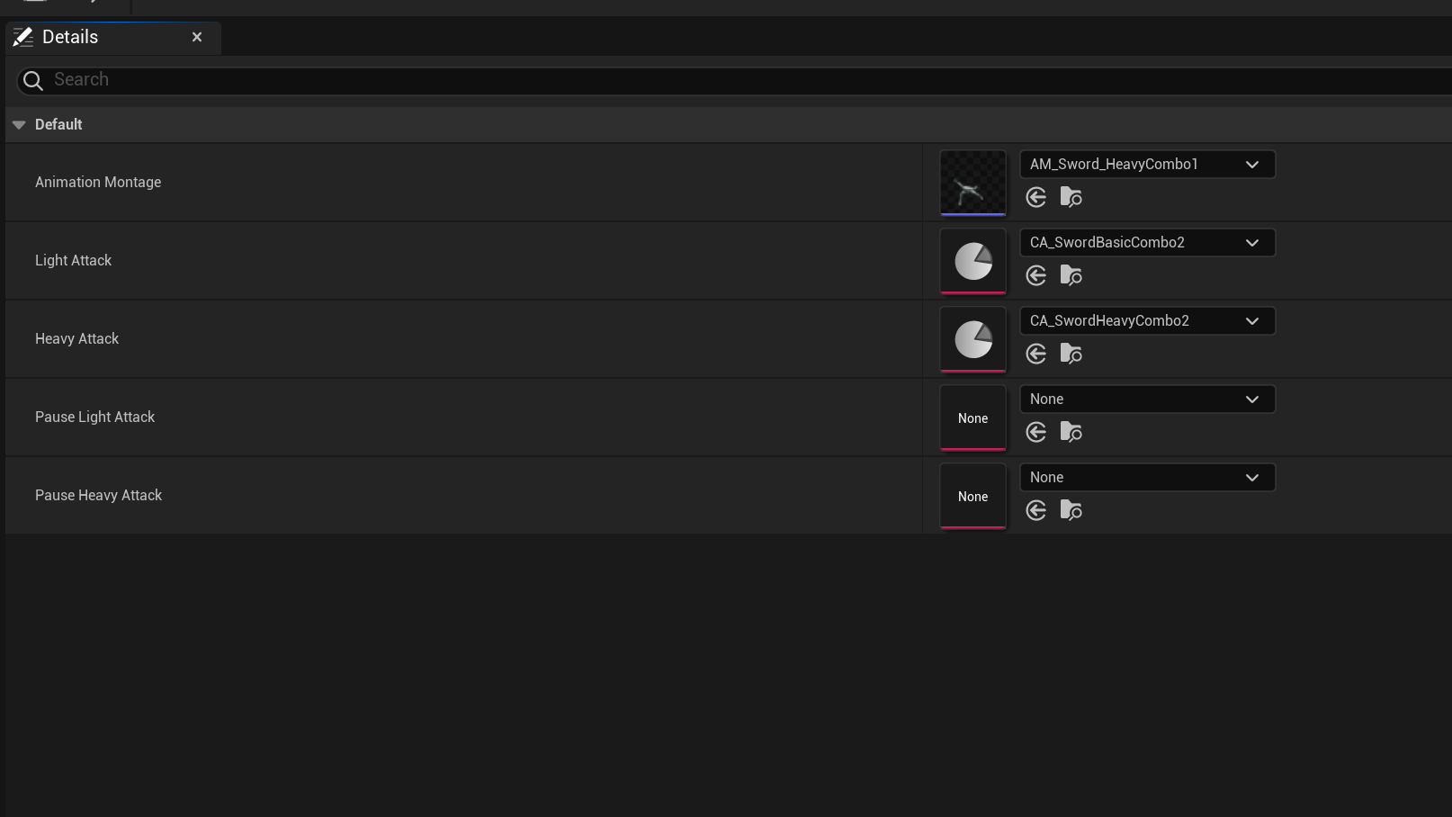Screen dimensions: 1452x817
Task: Browse to Animation Montage asset in Content Browser
Action: (x=1071, y=197)
